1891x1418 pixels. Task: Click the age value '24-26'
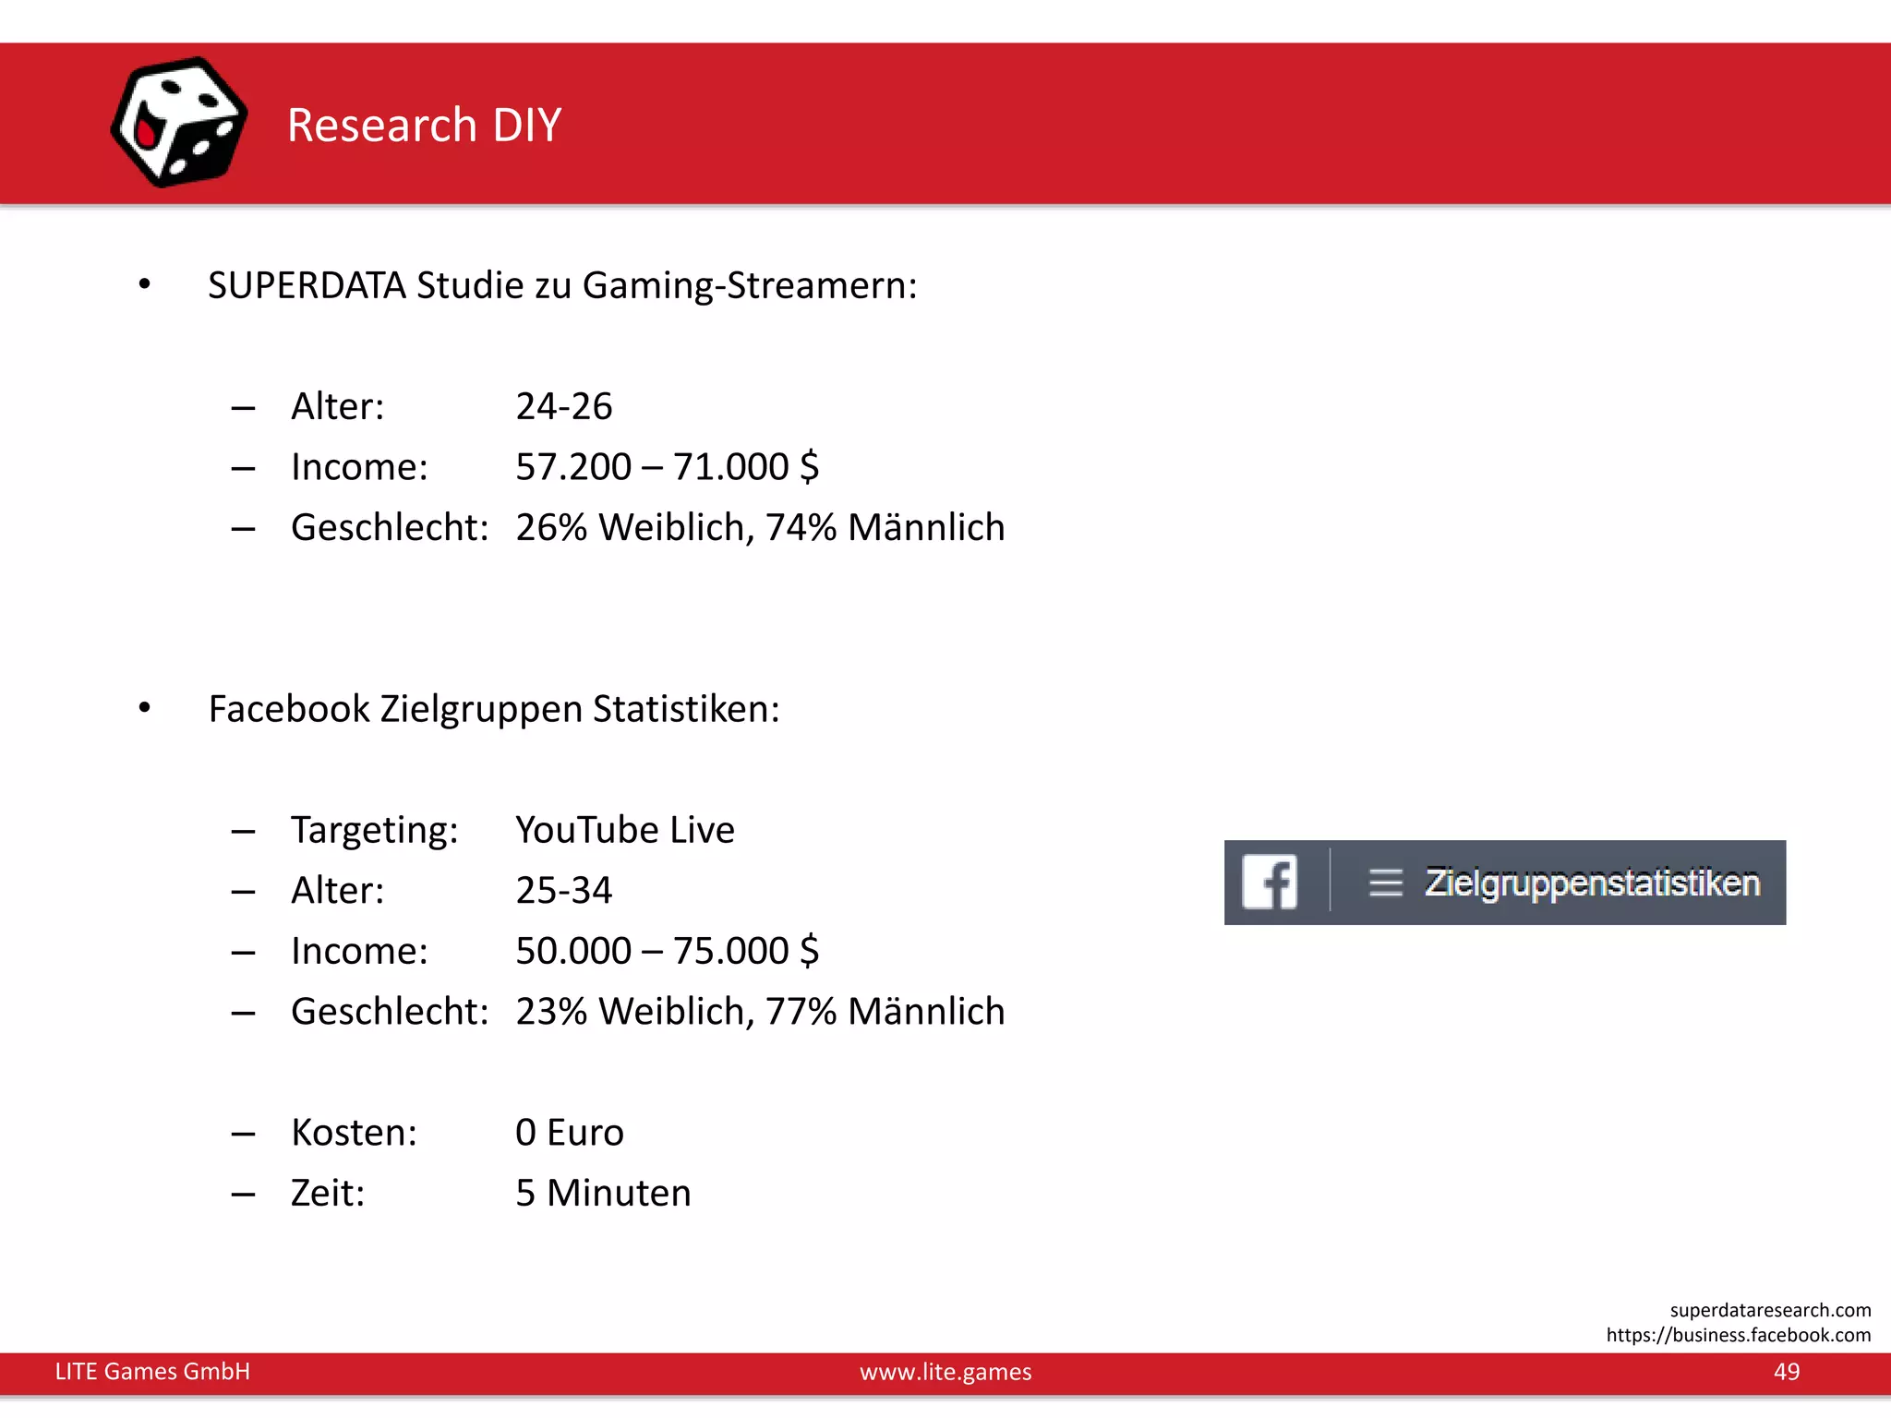[563, 406]
